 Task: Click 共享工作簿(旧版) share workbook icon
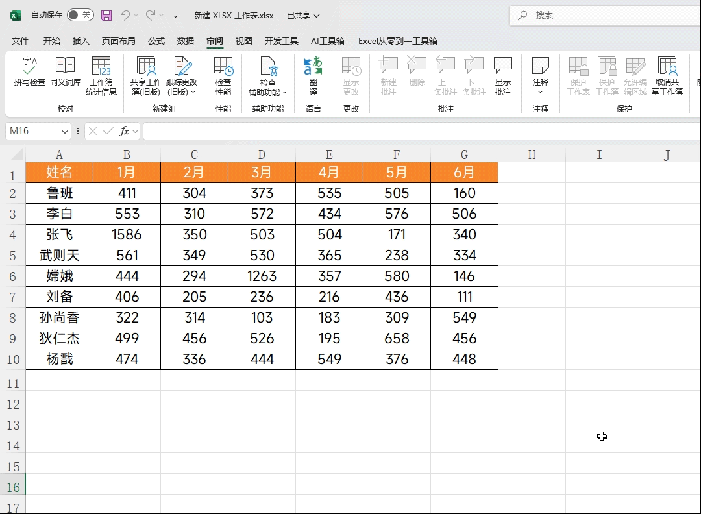pos(146,66)
